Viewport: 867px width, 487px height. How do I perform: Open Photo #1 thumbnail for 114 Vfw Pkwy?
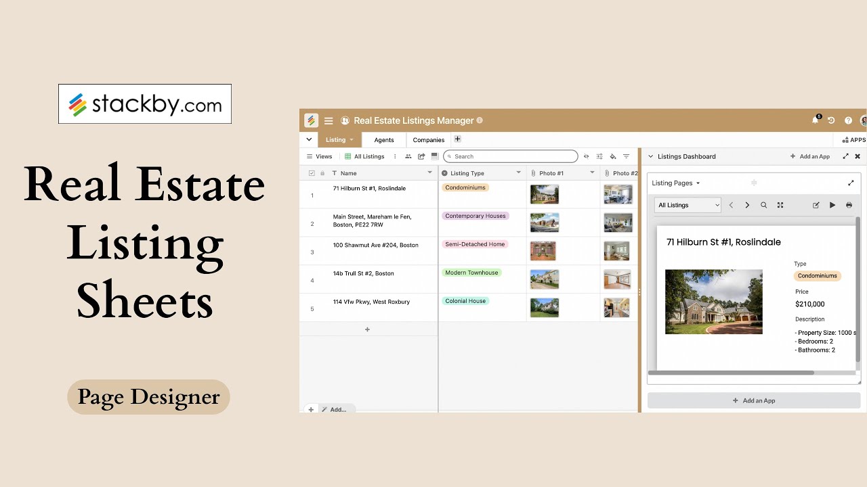545,308
